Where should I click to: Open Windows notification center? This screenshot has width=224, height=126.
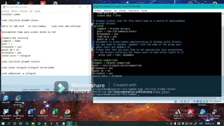(218, 124)
